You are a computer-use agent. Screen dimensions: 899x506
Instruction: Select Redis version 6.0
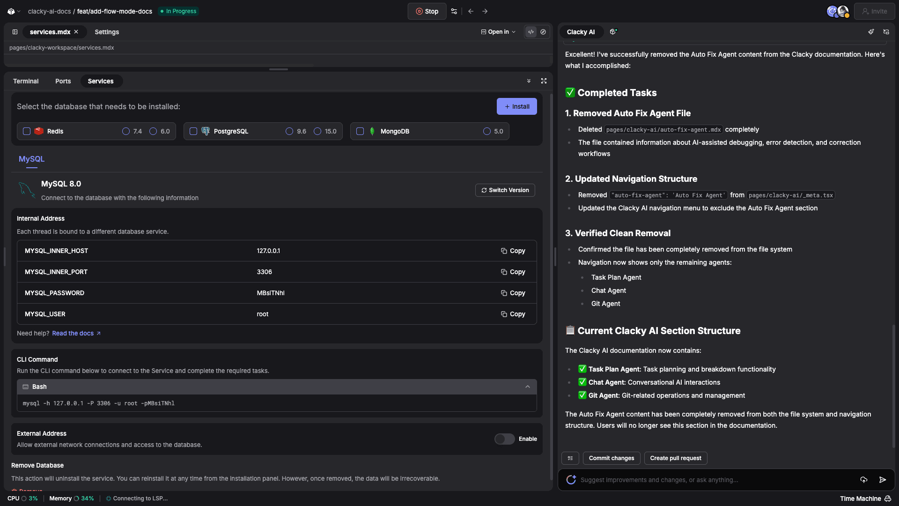(x=153, y=131)
